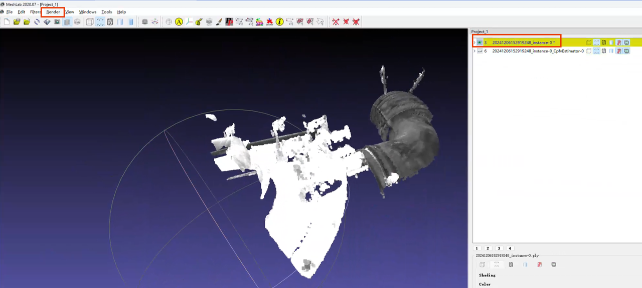Screen dimensions: 642x288
Task: Select the Z-painting paintbrush tool
Action: tap(219, 21)
